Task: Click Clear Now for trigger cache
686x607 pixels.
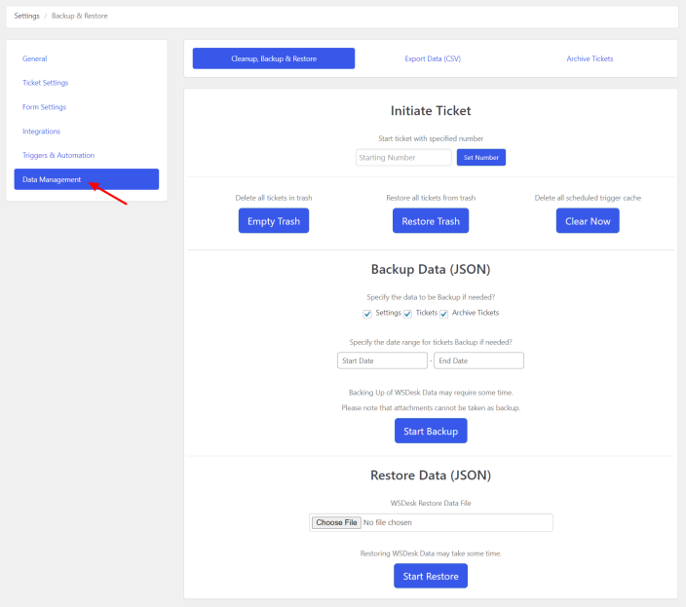Action: click(588, 221)
